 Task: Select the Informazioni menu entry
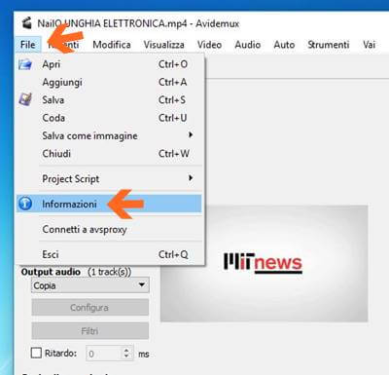point(109,204)
